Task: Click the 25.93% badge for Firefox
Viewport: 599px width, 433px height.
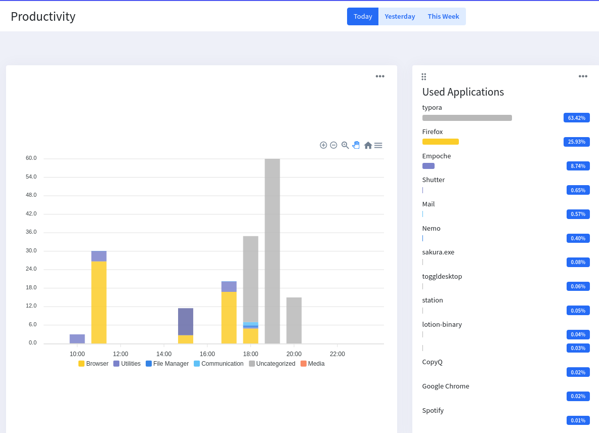Action: (x=576, y=142)
